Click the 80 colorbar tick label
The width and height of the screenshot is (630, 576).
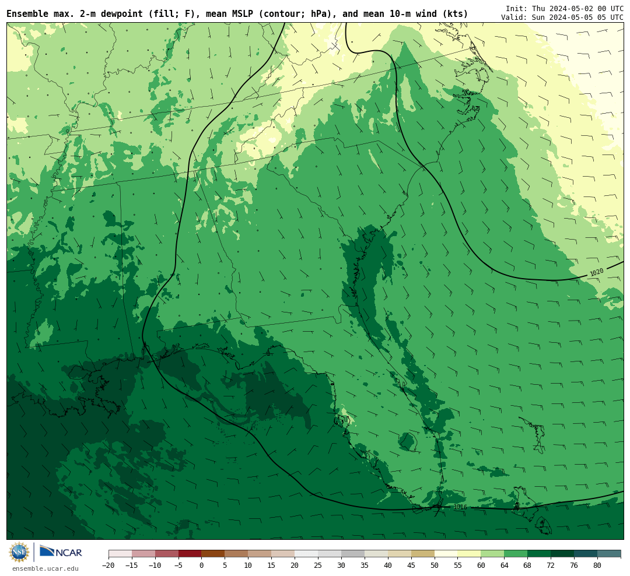(x=597, y=566)
